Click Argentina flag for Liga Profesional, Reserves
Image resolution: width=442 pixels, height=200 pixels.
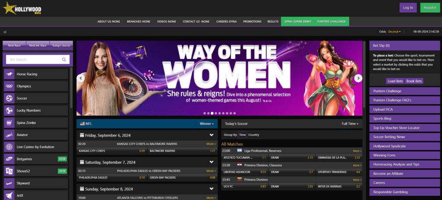point(240,151)
